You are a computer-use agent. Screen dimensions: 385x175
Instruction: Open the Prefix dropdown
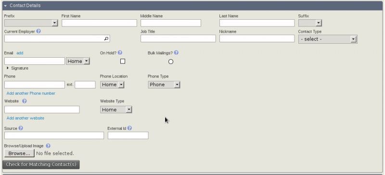[x=31, y=23]
